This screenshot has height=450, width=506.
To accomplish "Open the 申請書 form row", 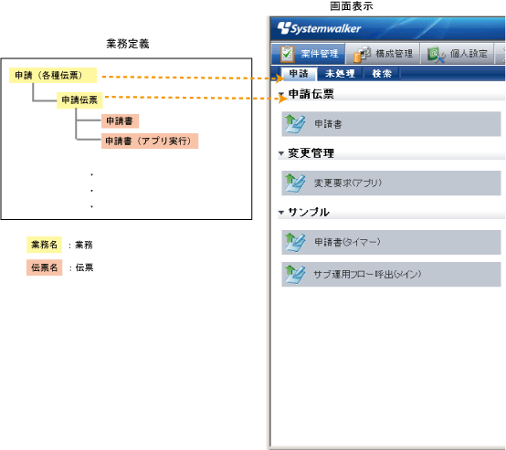I will coord(391,124).
